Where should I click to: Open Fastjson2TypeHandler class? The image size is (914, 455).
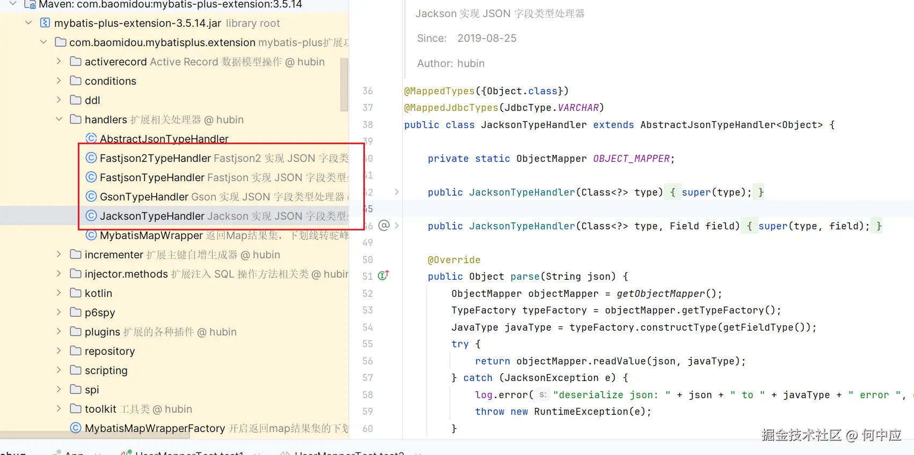(x=155, y=158)
